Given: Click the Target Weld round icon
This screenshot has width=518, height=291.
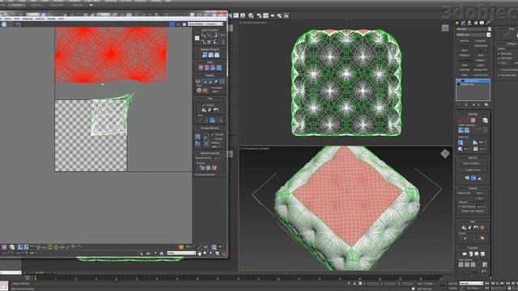Looking at the screenshot, I should pos(199,90).
